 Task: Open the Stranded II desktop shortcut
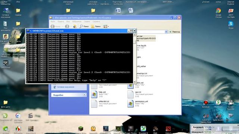coord(143,130)
